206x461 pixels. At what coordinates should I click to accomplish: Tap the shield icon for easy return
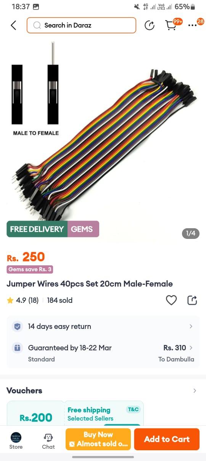point(17,327)
